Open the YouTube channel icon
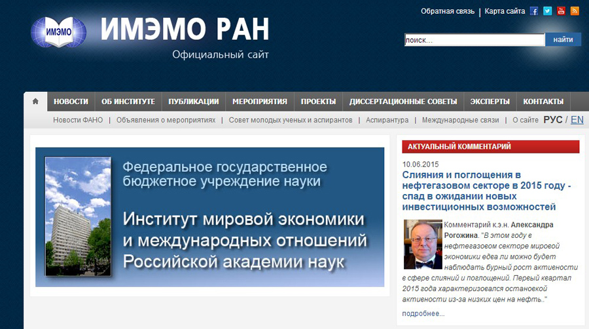Screen dimensions: 589x329 pyautogui.click(x=561, y=11)
